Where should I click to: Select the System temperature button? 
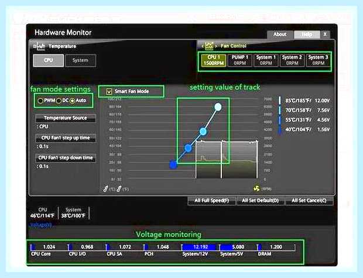point(80,60)
